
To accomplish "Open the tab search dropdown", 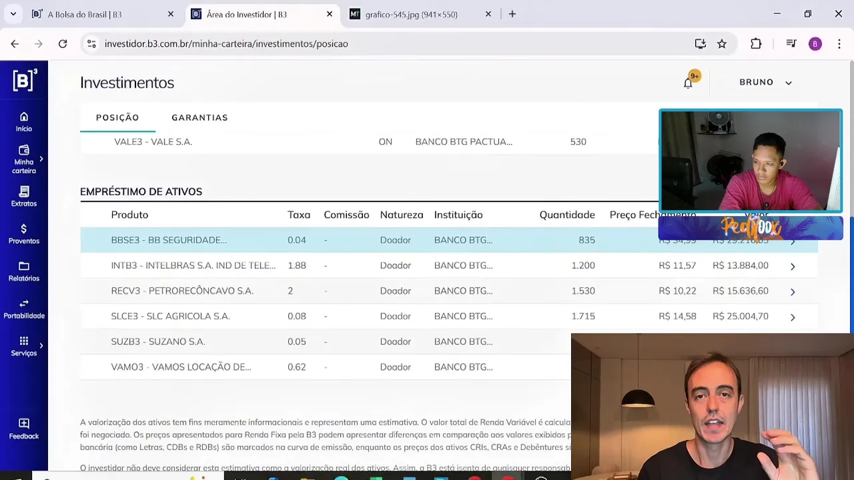I will tap(13, 14).
